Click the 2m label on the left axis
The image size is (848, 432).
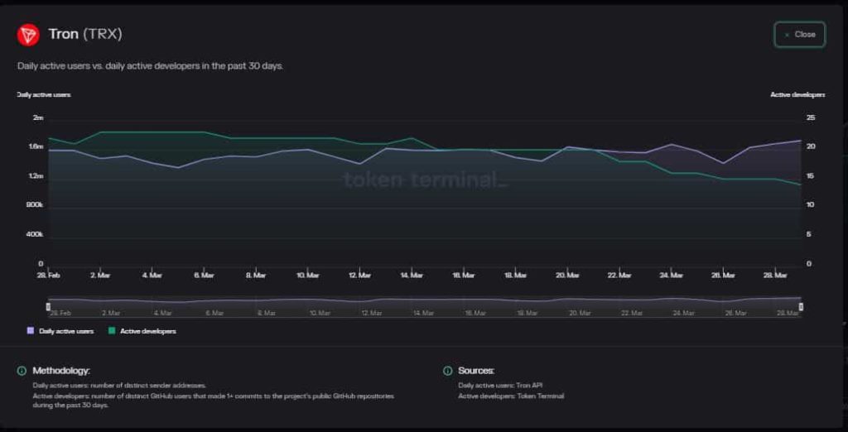tap(37, 118)
